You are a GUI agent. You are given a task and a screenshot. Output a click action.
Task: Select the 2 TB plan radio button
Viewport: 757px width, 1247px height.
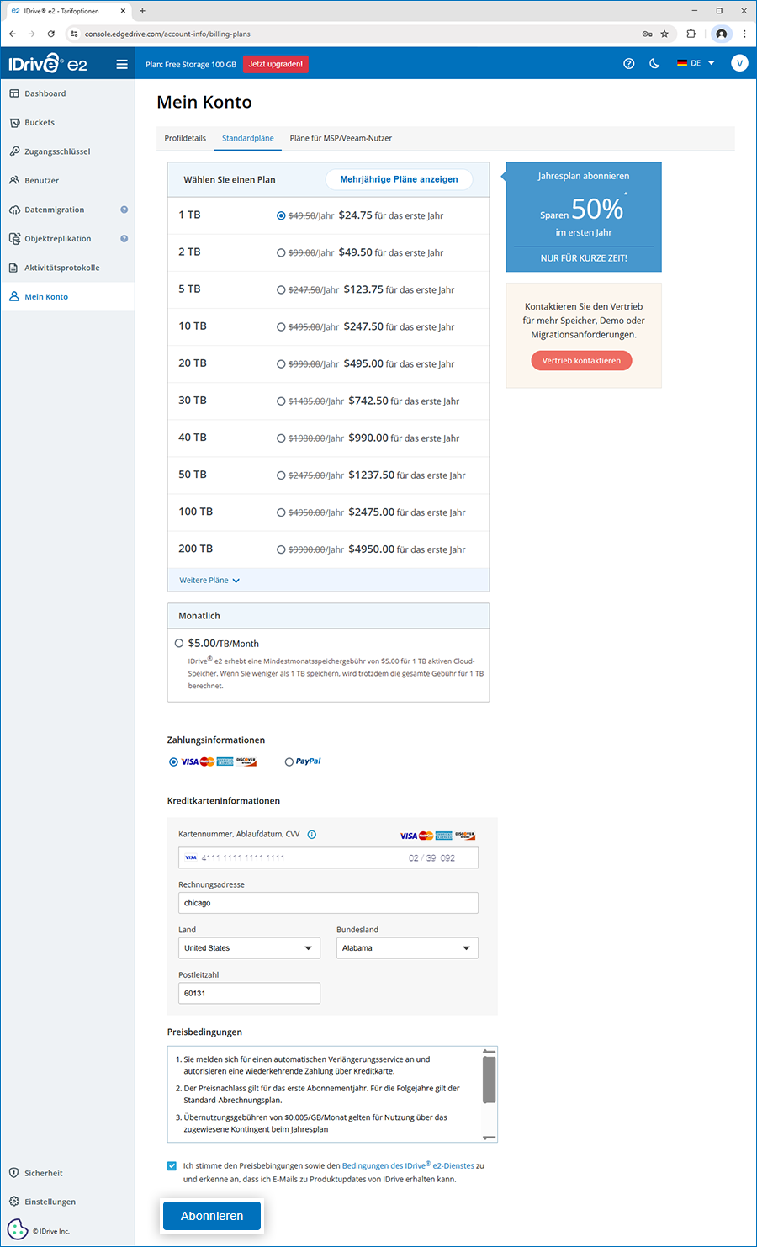(x=281, y=252)
